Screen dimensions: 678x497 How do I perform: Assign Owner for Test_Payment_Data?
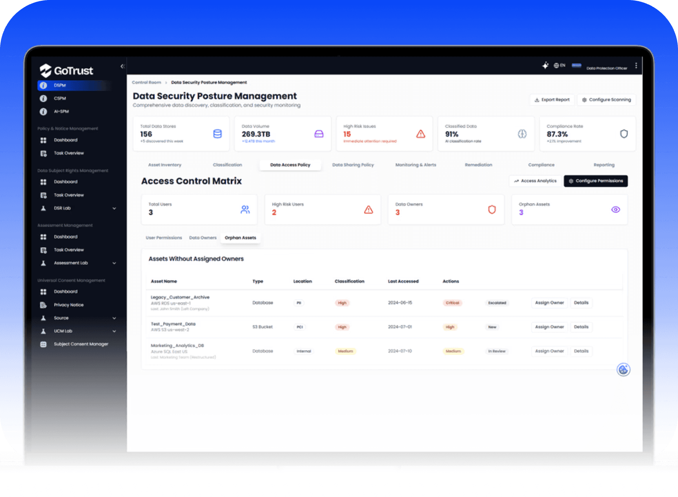click(550, 327)
